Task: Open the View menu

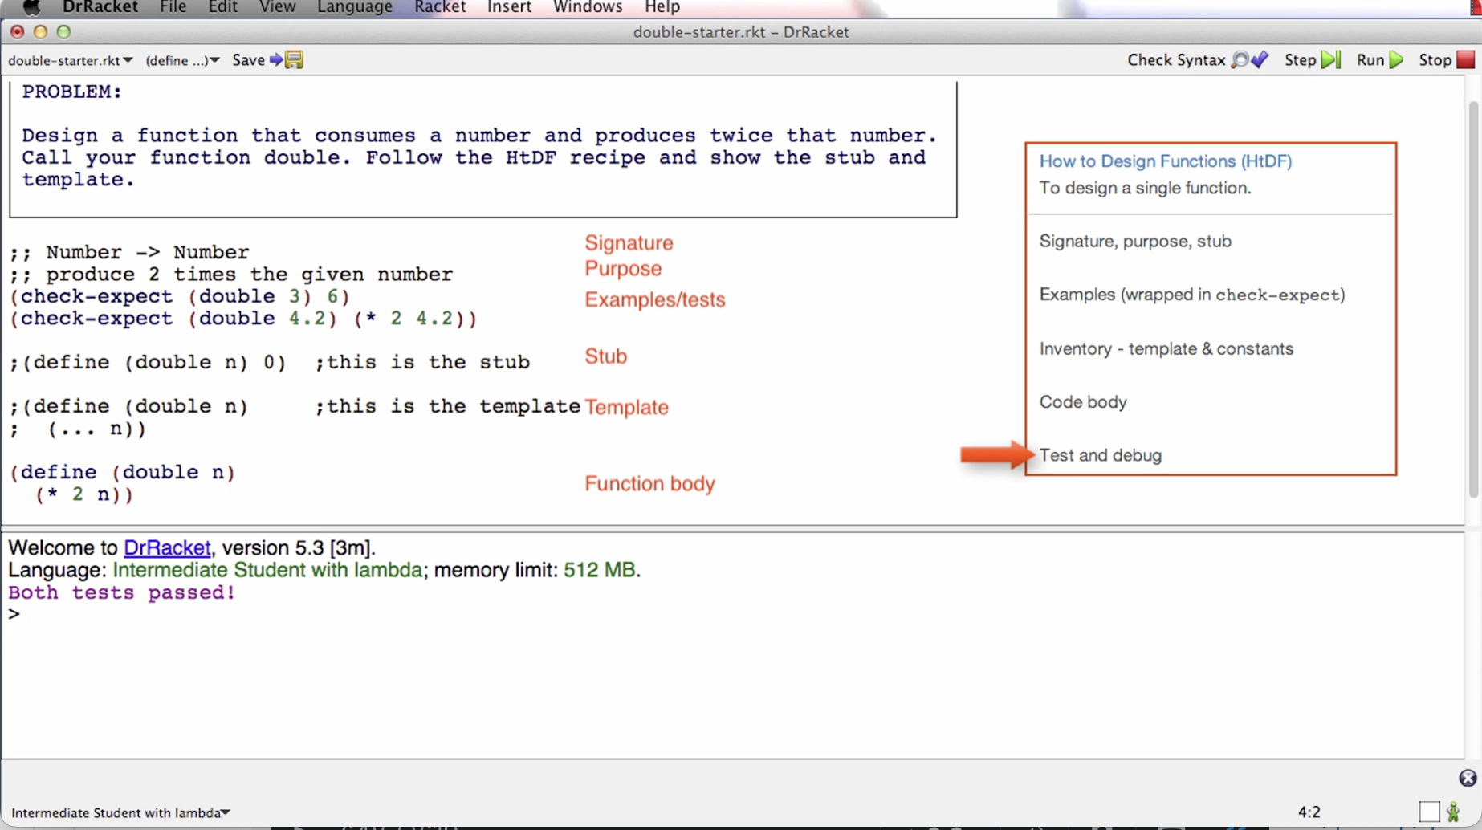Action: coord(277,7)
